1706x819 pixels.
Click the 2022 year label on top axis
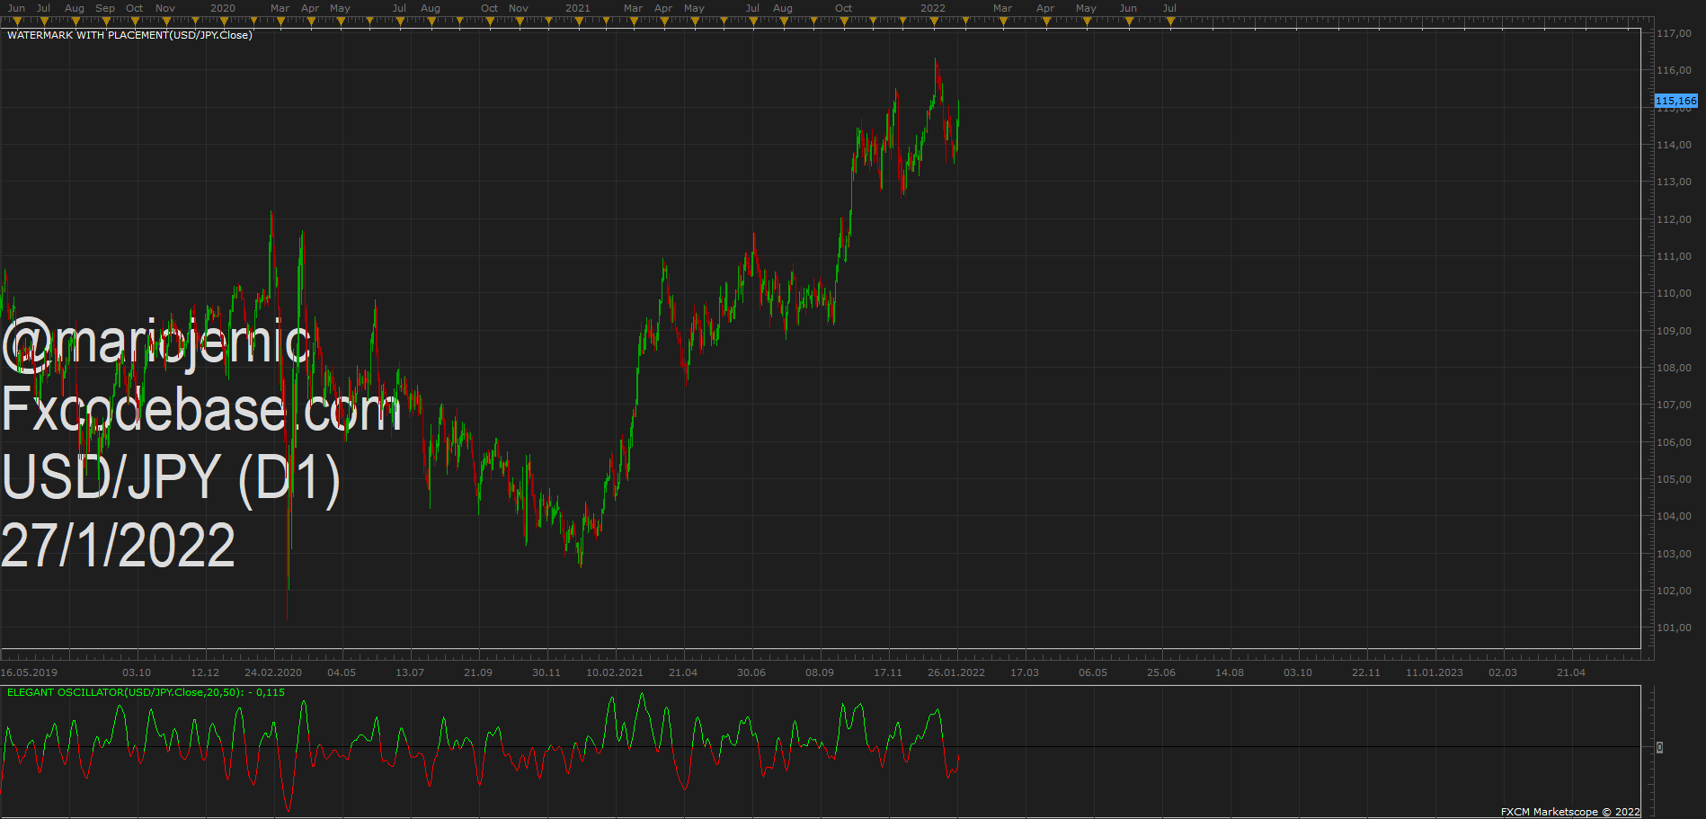pos(933,8)
